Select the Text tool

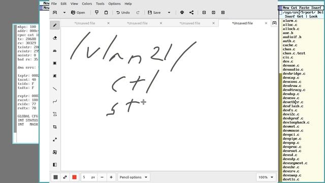pos(55,51)
